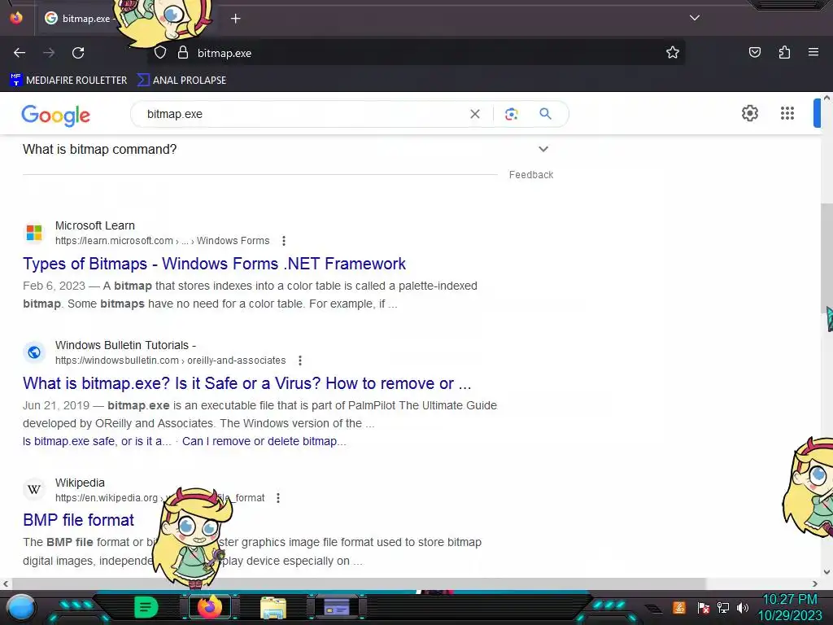Image resolution: width=833 pixels, height=625 pixels.
Task: Go to the Google home logo
Action: [56, 115]
